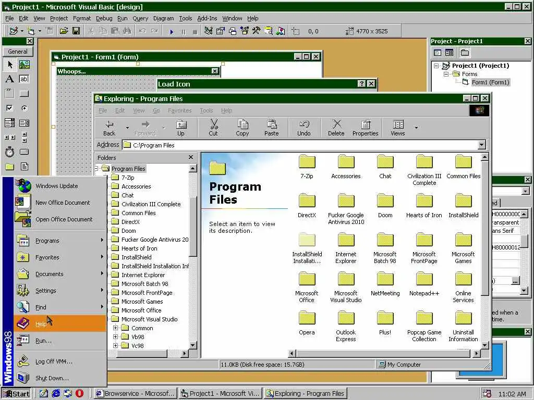The image size is (534, 400).
Task: Click the Up button in Explorer
Action: coord(181,128)
